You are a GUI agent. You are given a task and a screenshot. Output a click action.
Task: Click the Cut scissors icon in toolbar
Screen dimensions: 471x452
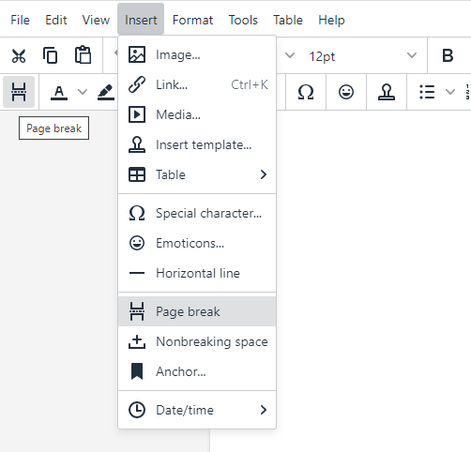[x=19, y=56]
